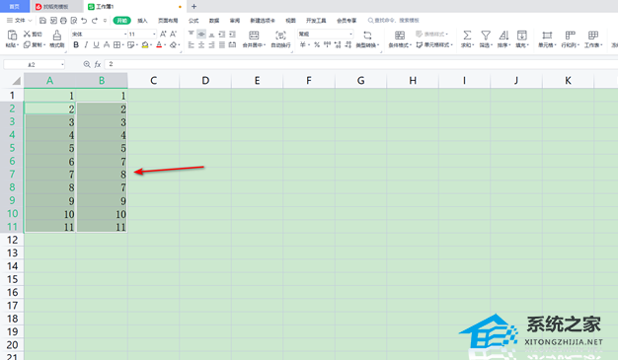The height and width of the screenshot is (360, 618).
Task: Click the Worksheet icon
Action: pyautogui.click(x=593, y=36)
